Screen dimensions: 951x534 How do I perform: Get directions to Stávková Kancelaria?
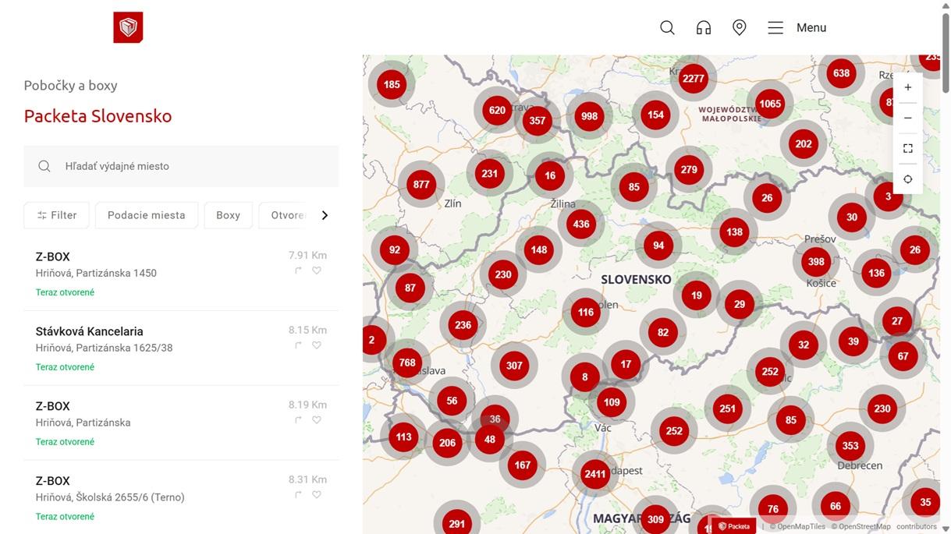298,345
